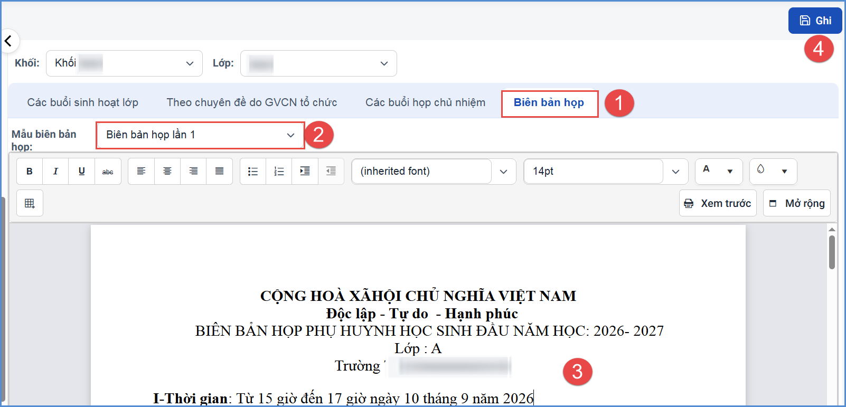
Task: Open the Lớp class dropdown
Action: (x=318, y=63)
